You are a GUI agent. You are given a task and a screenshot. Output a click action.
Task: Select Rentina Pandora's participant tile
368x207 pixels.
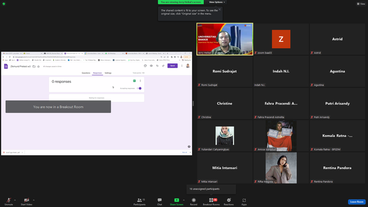pos(338,168)
